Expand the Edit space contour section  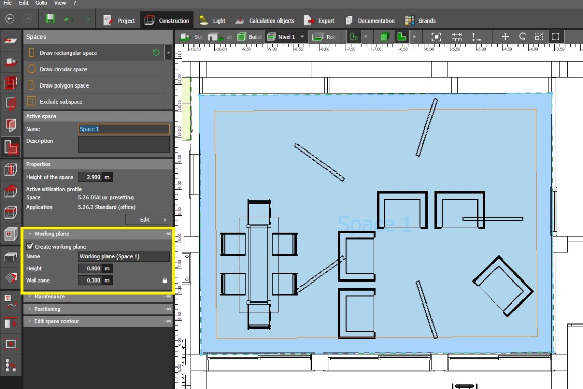click(x=56, y=321)
